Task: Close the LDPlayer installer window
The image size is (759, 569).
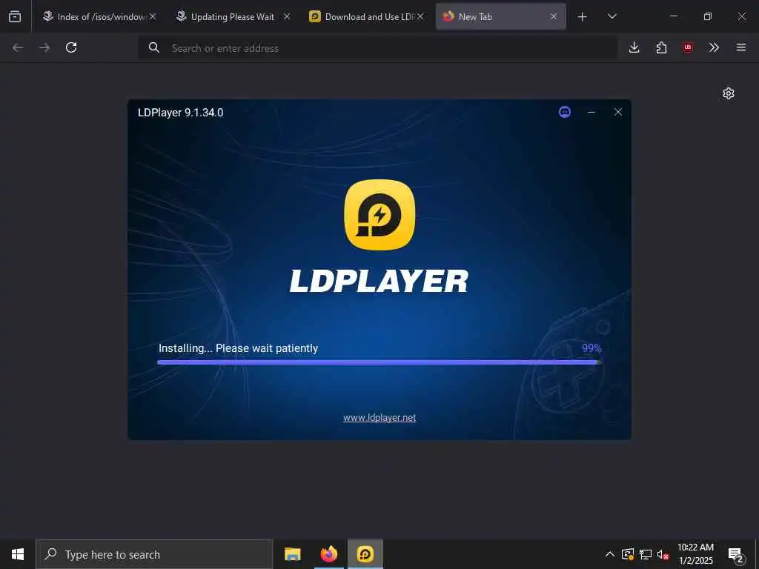Action: click(617, 113)
